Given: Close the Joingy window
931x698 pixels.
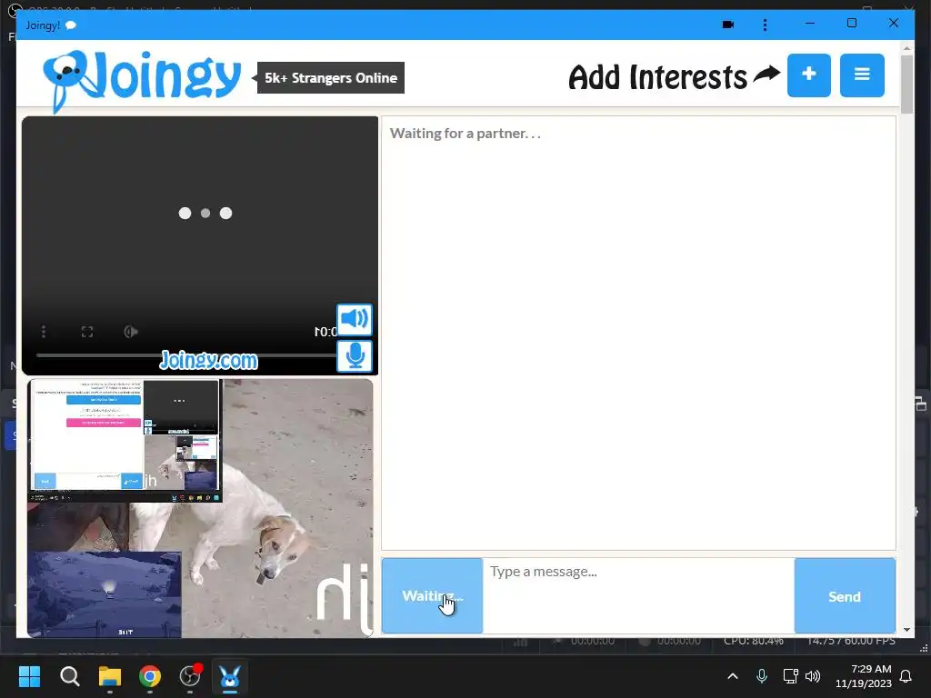Looking at the screenshot, I should coord(893,23).
